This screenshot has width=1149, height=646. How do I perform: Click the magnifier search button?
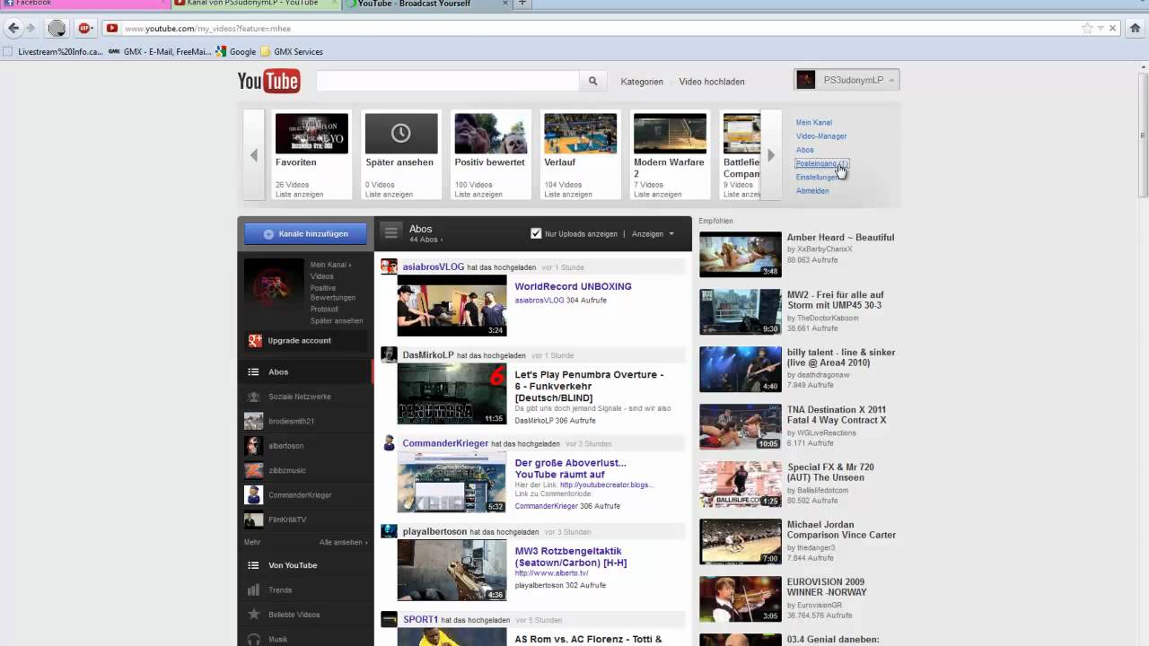[x=592, y=81]
